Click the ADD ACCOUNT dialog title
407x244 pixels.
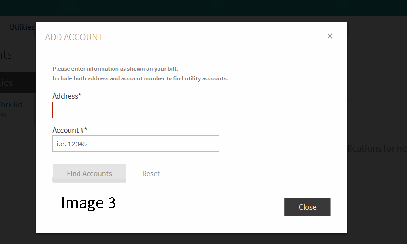click(74, 37)
